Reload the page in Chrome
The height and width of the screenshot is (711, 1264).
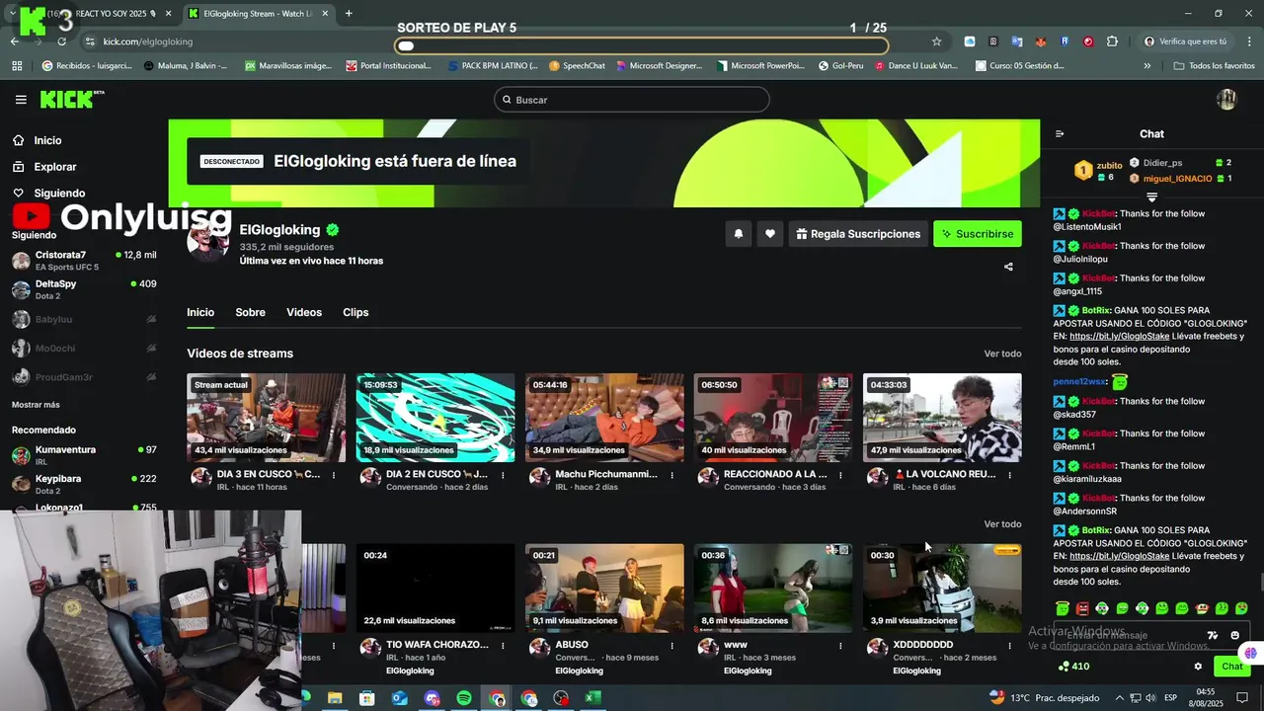pyautogui.click(x=61, y=41)
